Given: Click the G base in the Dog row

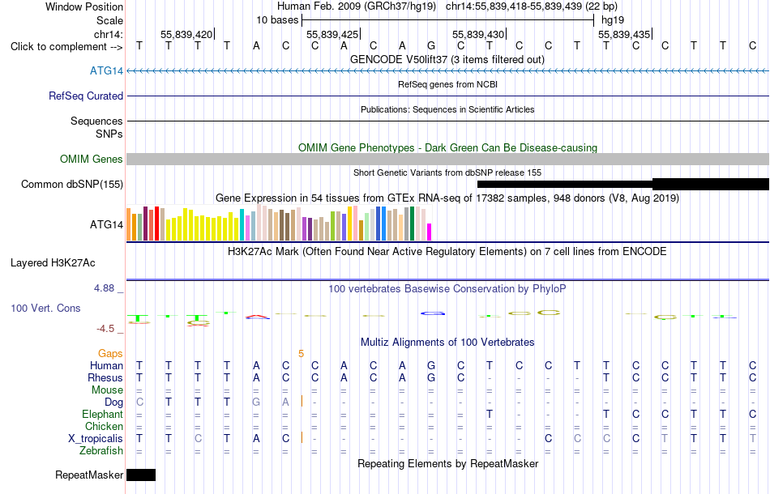Looking at the screenshot, I should [256, 402].
